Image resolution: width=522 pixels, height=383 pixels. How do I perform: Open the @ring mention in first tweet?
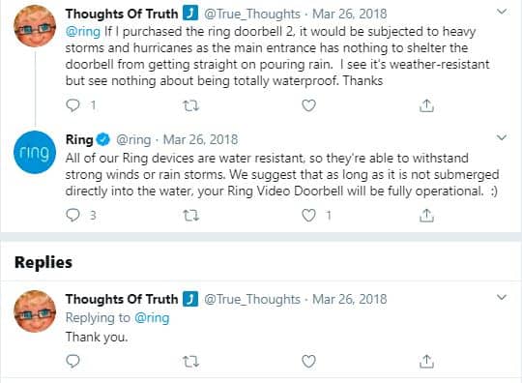coord(83,32)
